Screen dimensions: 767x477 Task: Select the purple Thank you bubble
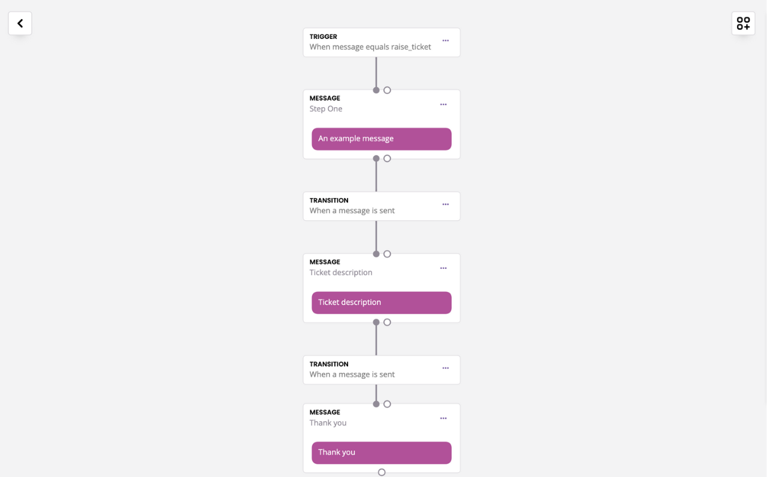[x=382, y=452]
